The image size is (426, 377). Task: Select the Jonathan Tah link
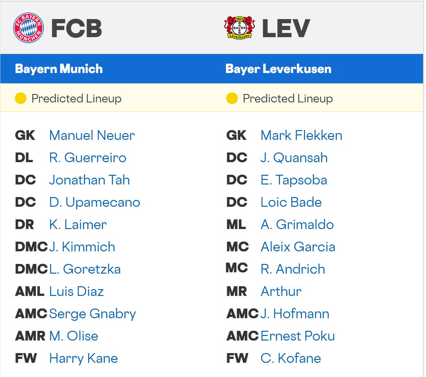pyautogui.click(x=89, y=180)
